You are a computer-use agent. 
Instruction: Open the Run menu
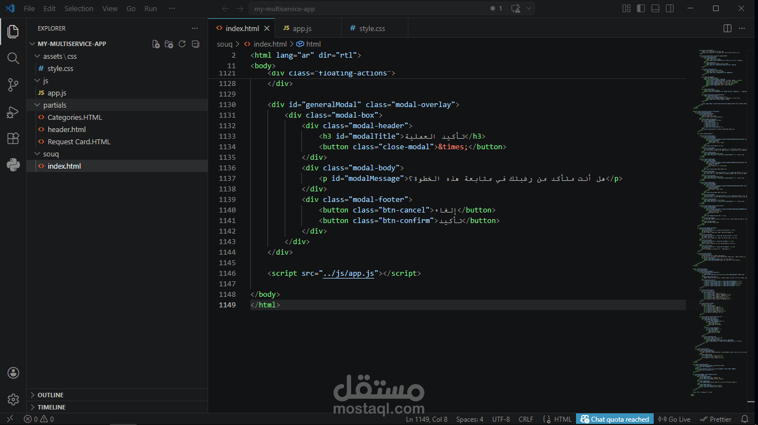(150, 8)
